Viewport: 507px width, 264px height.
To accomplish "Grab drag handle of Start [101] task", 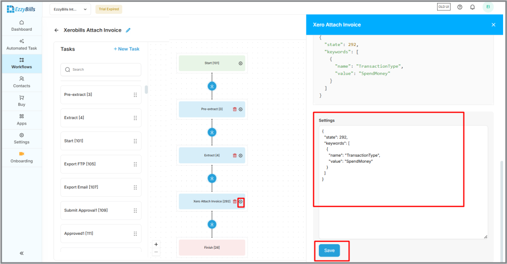I will point(135,141).
